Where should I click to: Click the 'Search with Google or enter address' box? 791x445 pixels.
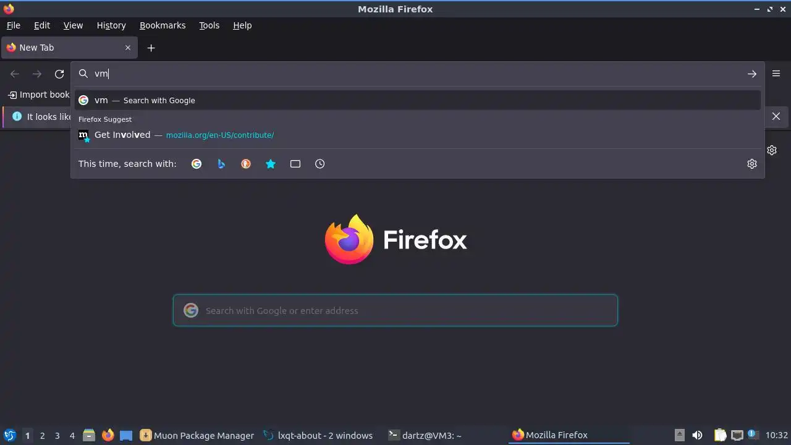[395, 310]
